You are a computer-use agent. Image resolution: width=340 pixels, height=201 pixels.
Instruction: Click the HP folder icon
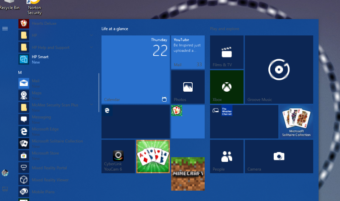tap(24, 35)
